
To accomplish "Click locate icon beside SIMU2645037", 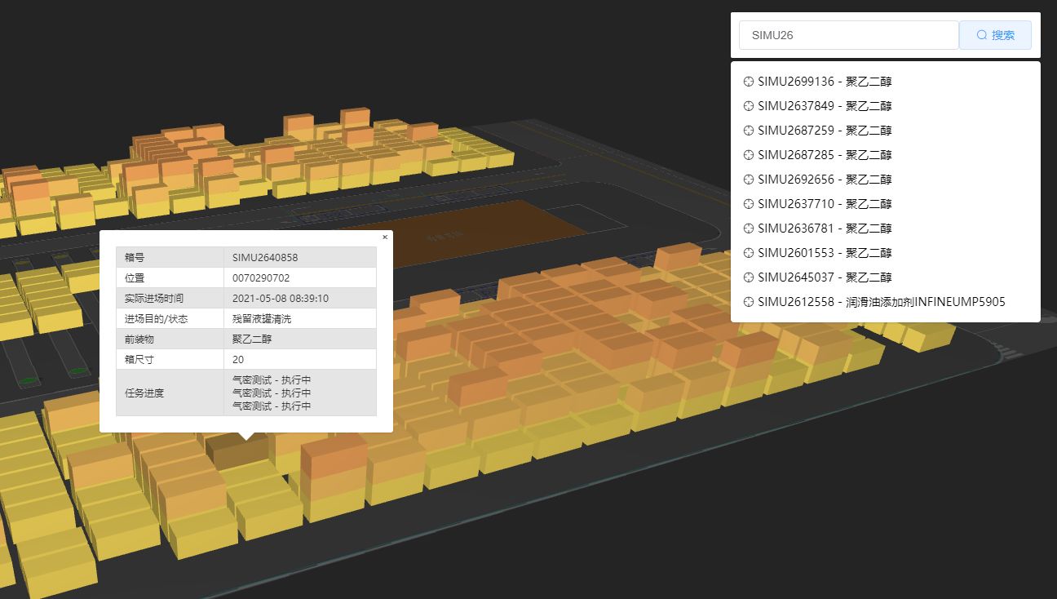I will coord(749,277).
